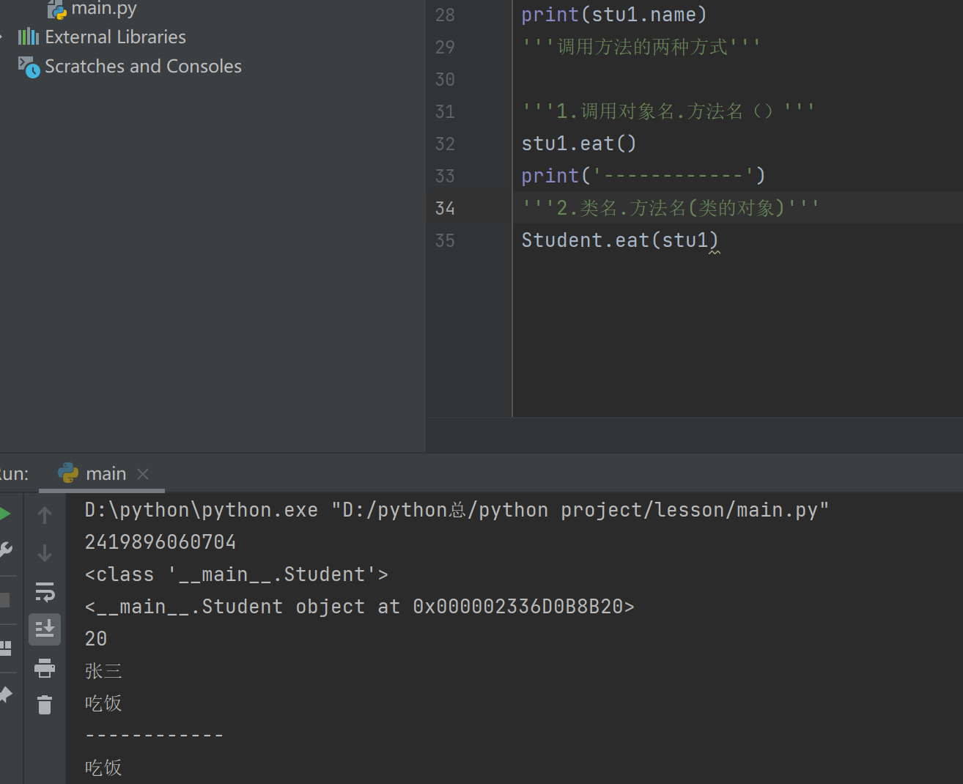The image size is (963, 784).
Task: Click the dashed line console output
Action: [x=155, y=735]
